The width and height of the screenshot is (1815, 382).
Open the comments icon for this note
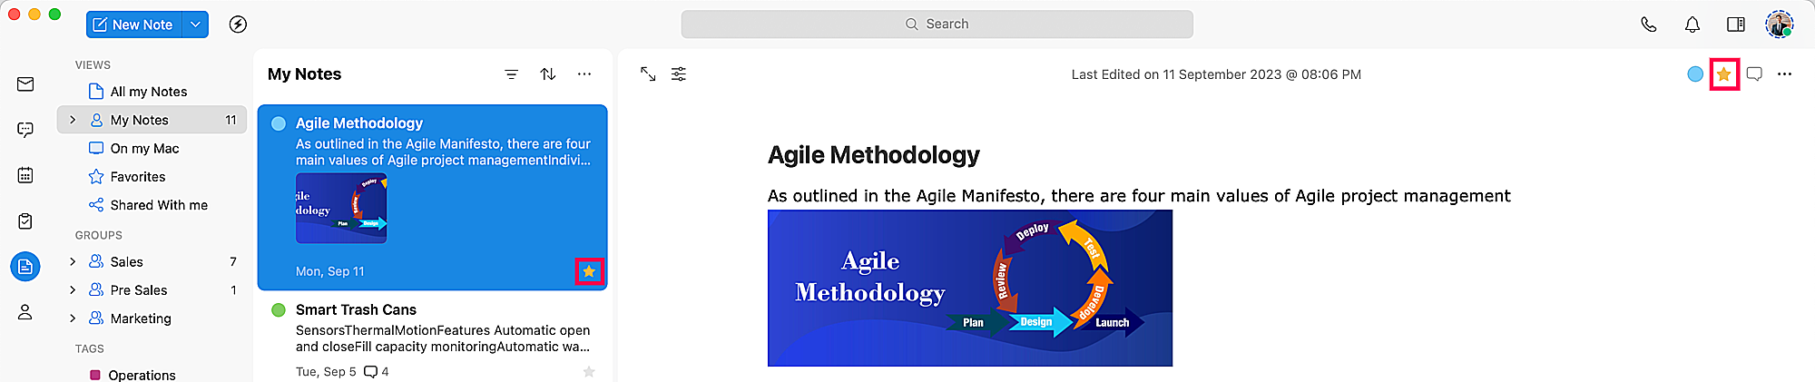pos(1754,74)
